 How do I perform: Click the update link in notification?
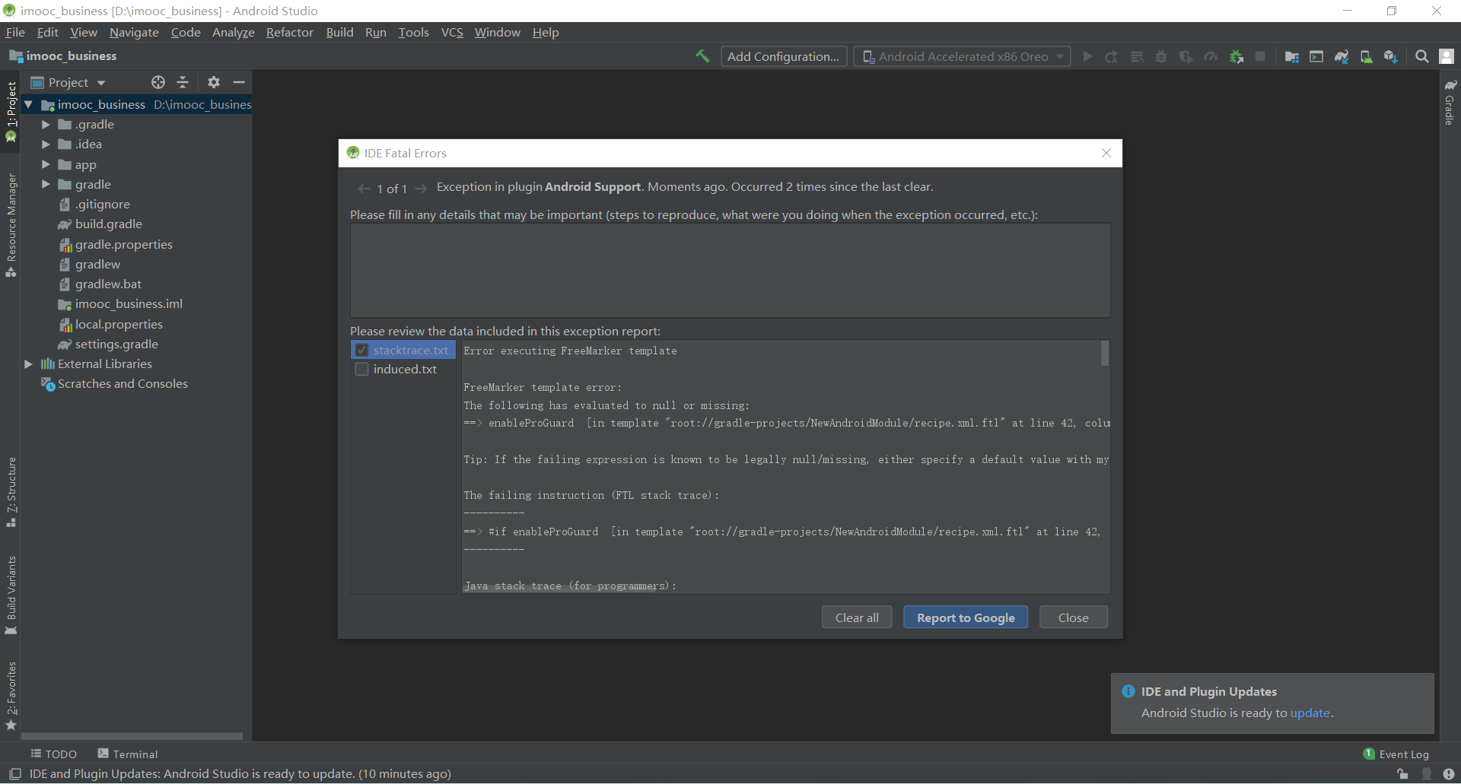[1310, 713]
